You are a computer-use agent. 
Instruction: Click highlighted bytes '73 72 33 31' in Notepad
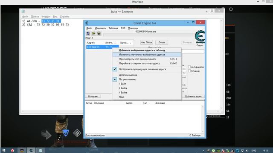[51, 21]
